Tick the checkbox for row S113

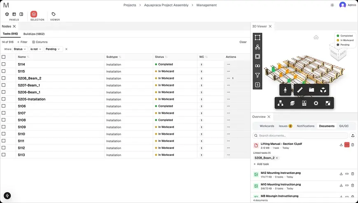tap(3, 155)
